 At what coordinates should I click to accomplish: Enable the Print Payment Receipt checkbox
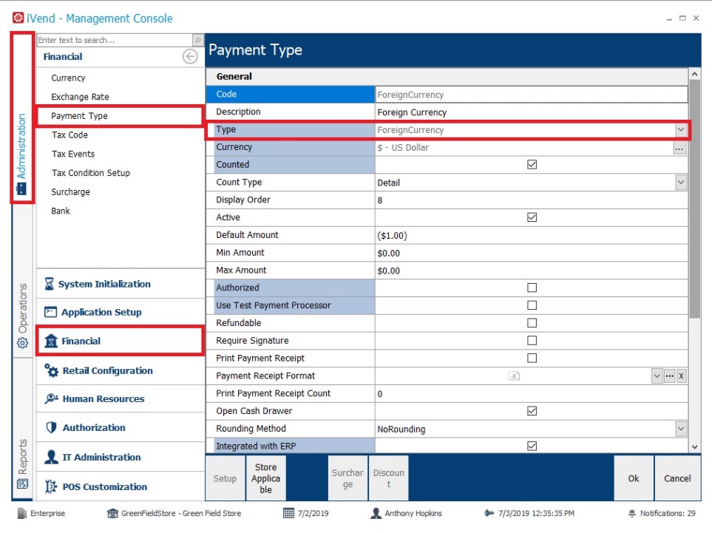coord(532,359)
